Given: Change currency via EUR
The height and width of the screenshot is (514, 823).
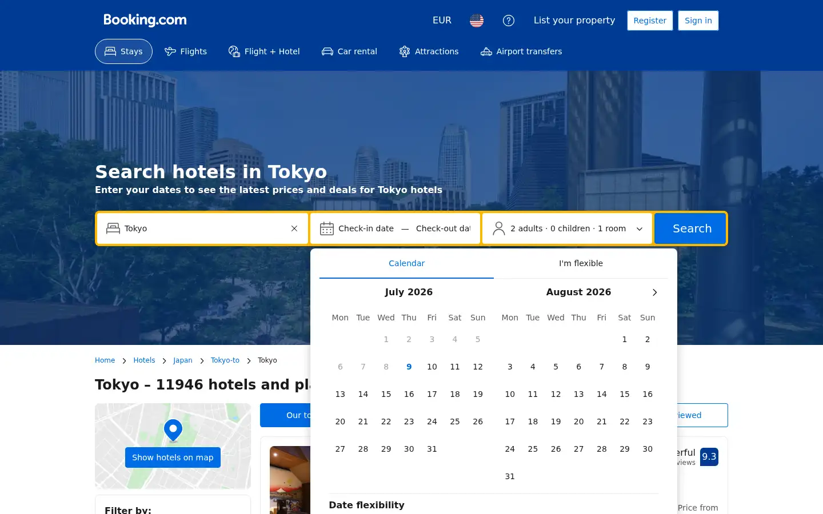Looking at the screenshot, I should click(x=442, y=21).
